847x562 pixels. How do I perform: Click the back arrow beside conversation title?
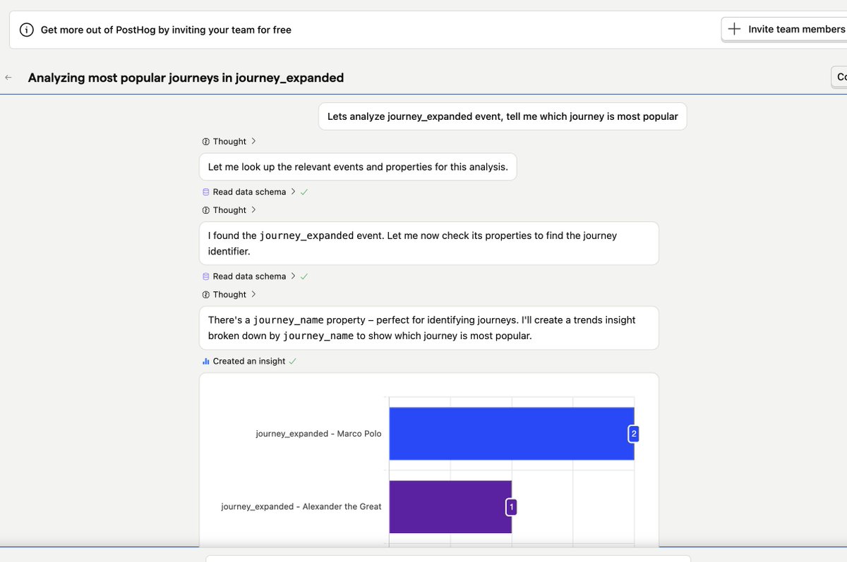8,78
